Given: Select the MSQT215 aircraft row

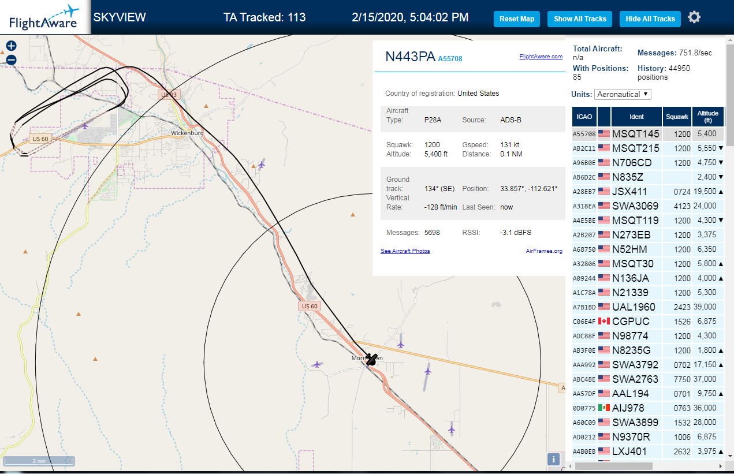Looking at the screenshot, I should [x=647, y=148].
